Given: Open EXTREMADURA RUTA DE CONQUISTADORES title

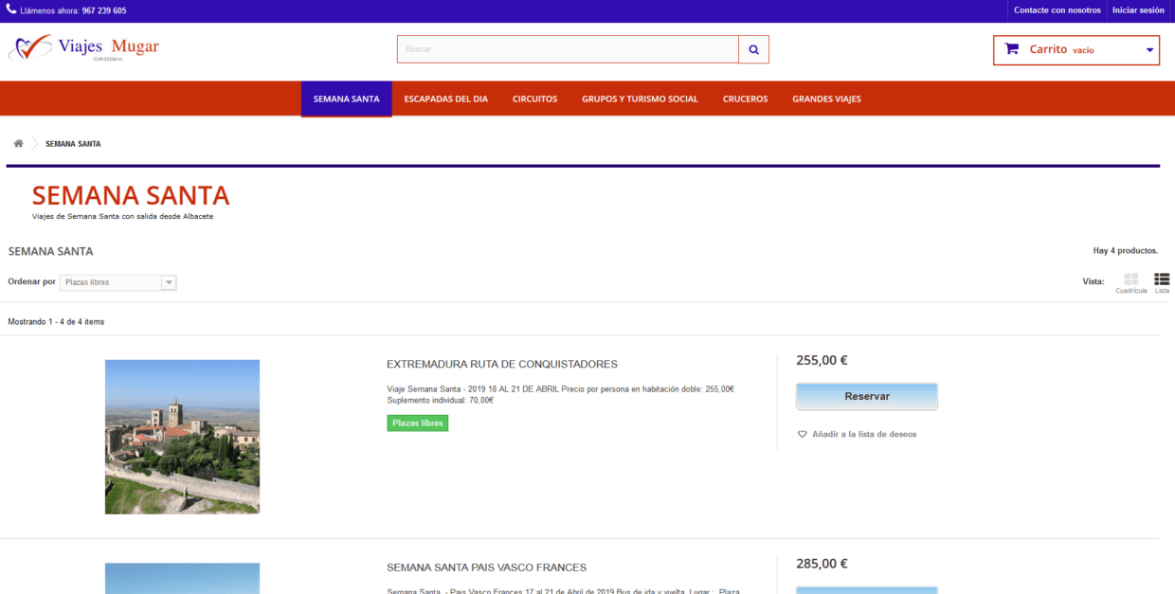Looking at the screenshot, I should (502, 365).
